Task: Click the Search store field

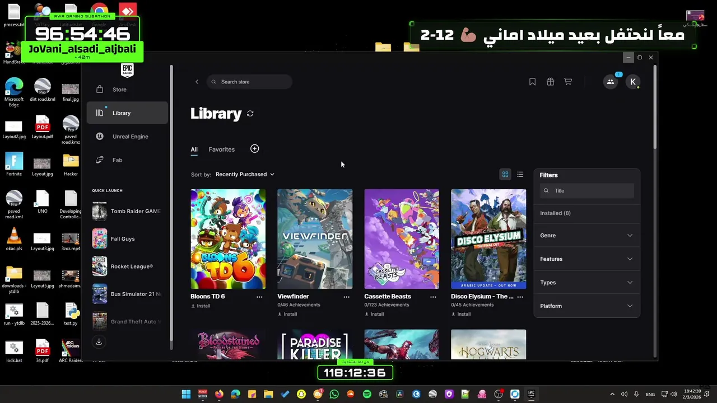Action: 249,82
